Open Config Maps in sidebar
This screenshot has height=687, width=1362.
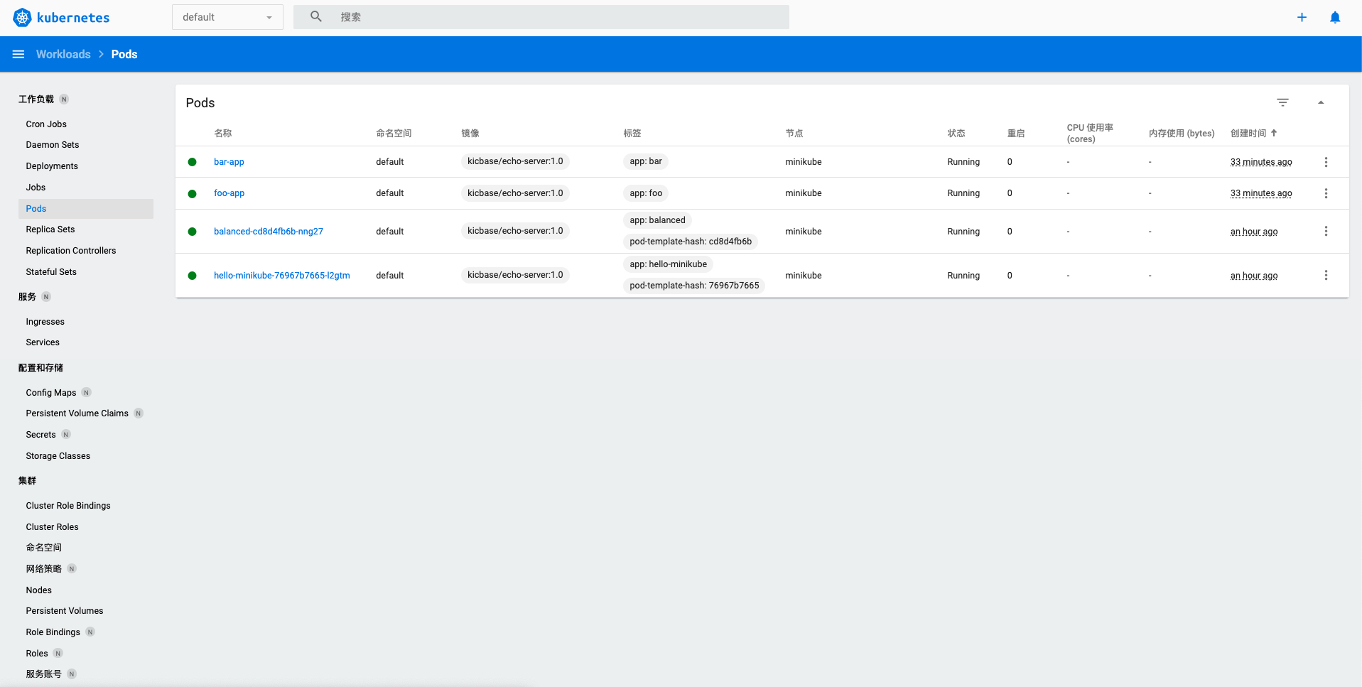(51, 393)
